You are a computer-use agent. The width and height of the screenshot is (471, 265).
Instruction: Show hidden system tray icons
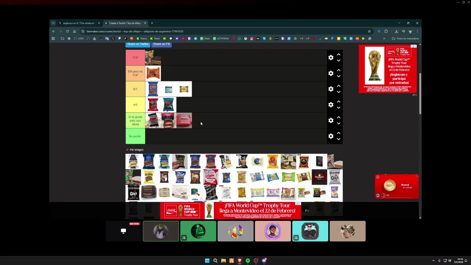(x=433, y=261)
